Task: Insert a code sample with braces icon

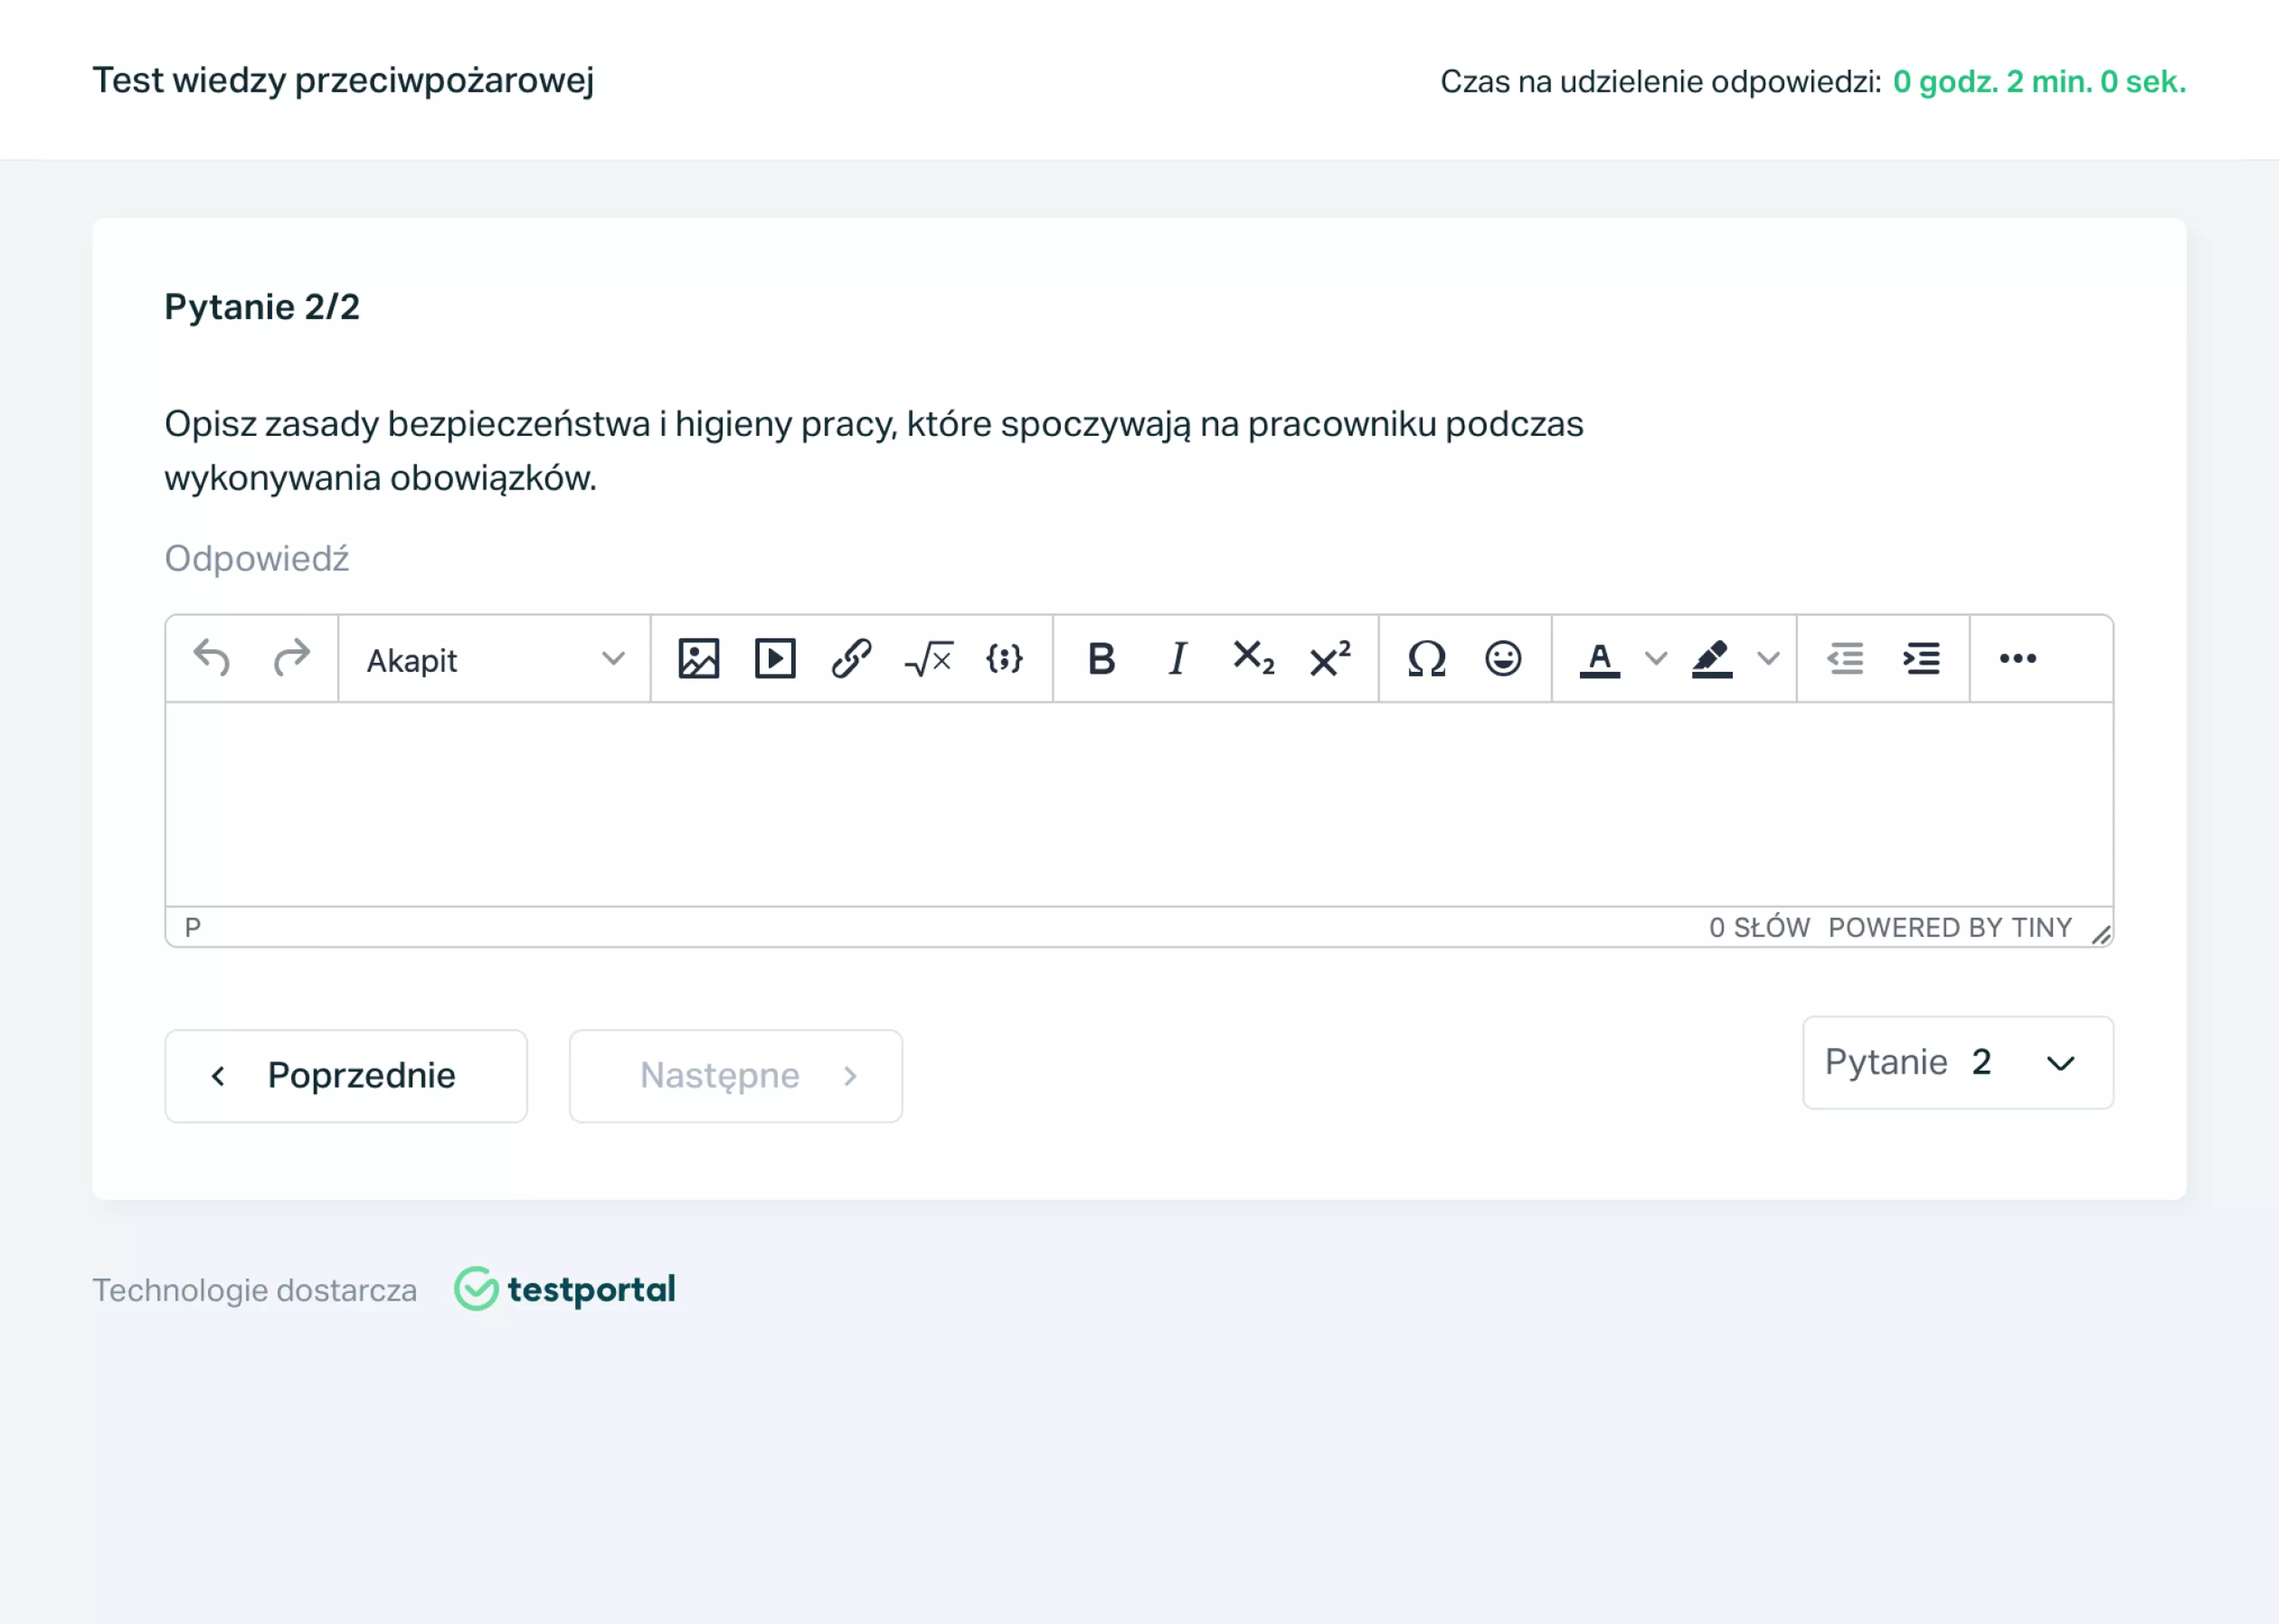Action: coord(1005,659)
